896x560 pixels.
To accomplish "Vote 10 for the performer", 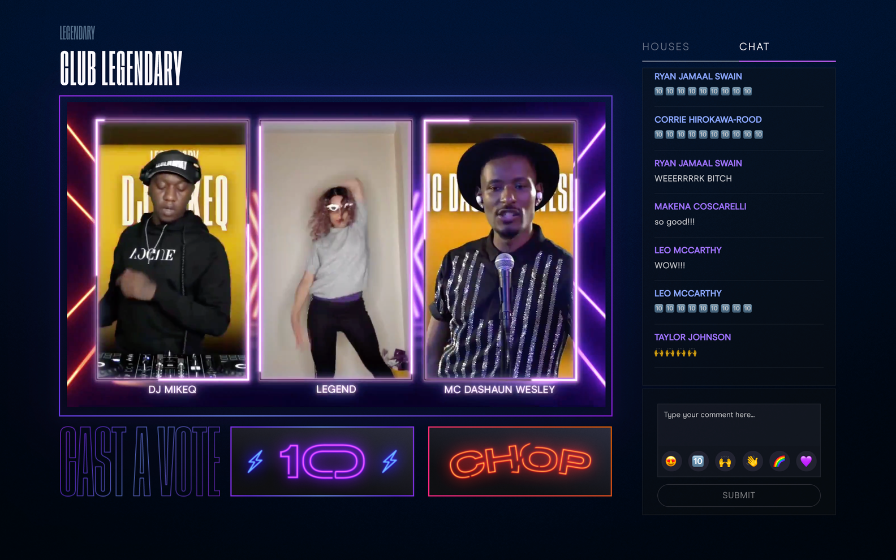I will pos(322,462).
